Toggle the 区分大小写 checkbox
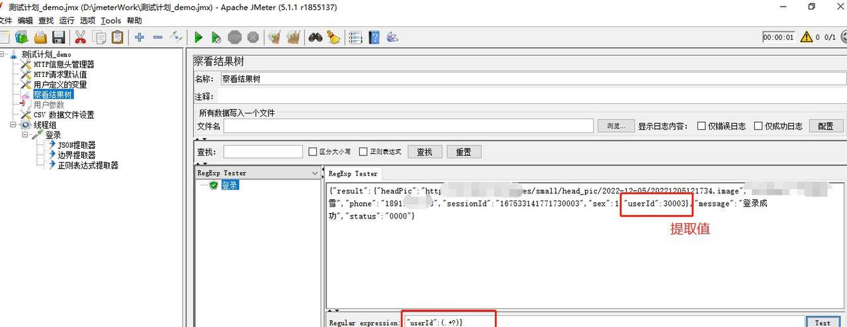847x327 pixels. click(x=313, y=152)
